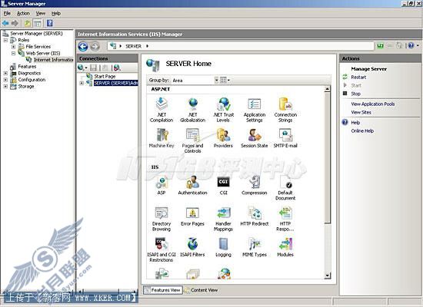Viewport: 423px width, 307px height.
Task: Open the MIME Types feature
Action: click(x=255, y=247)
